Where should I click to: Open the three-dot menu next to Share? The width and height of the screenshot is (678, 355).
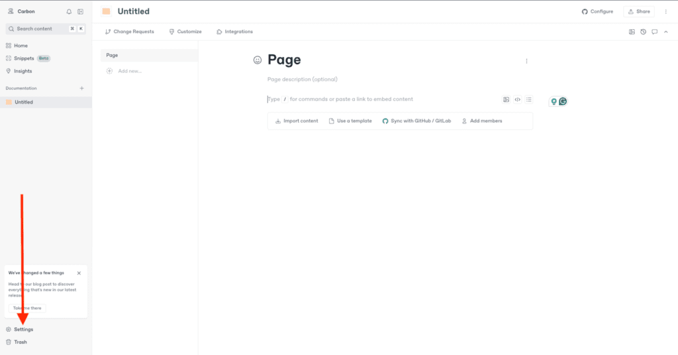coord(665,12)
